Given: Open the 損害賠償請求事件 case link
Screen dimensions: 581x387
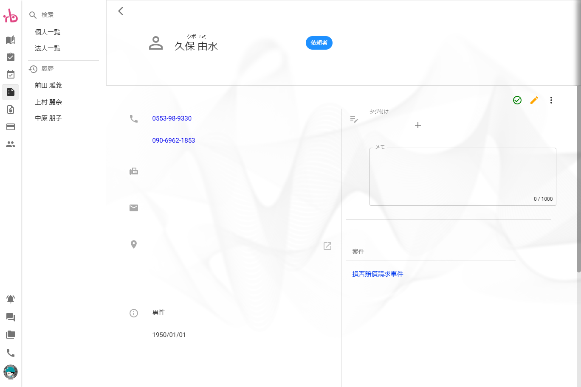Looking at the screenshot, I should (378, 274).
